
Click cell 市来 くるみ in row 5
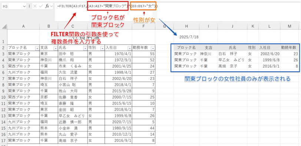[73, 66]
